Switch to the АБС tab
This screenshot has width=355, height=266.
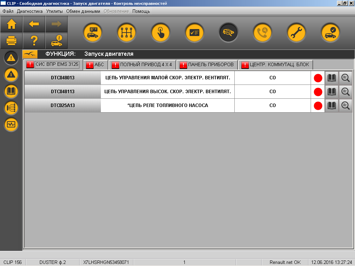[x=96, y=65]
